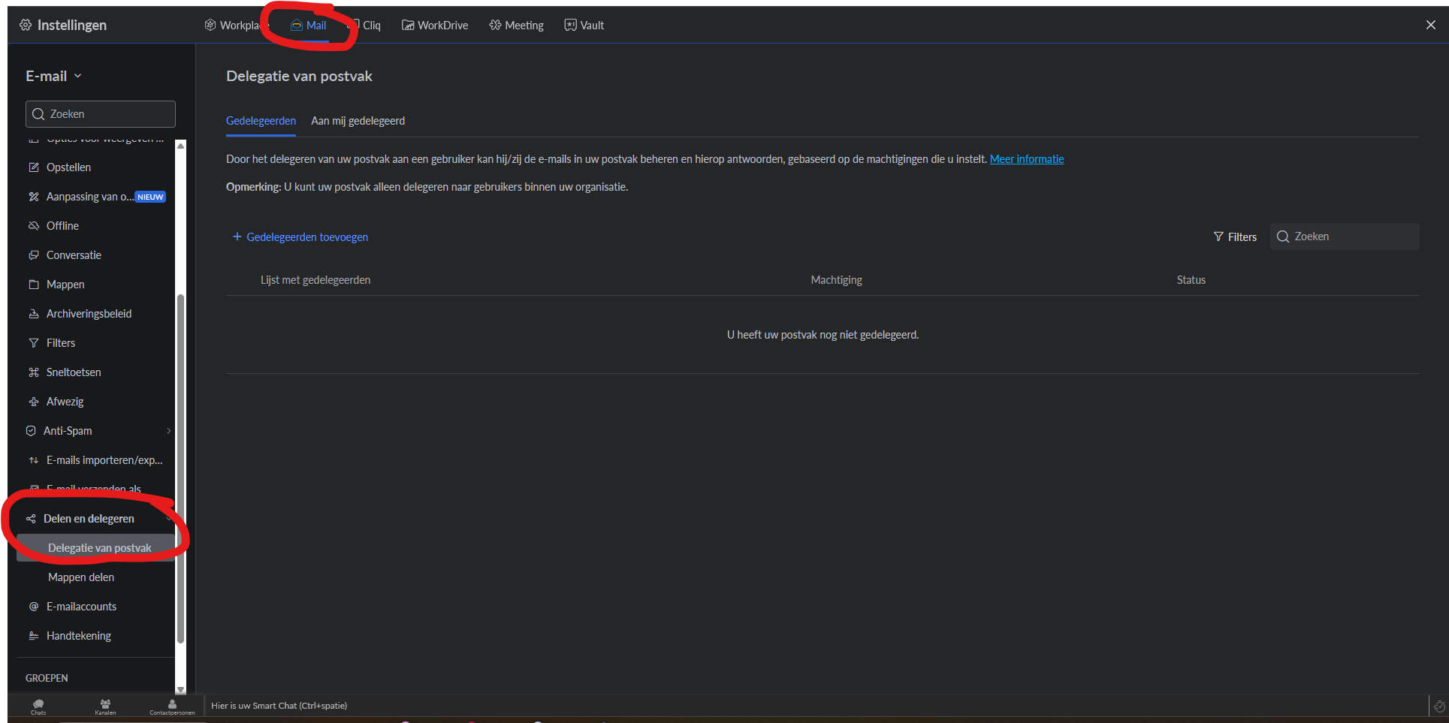Click the Chats icon in bottom bar
This screenshot has height=723, width=1449.
[x=38, y=706]
